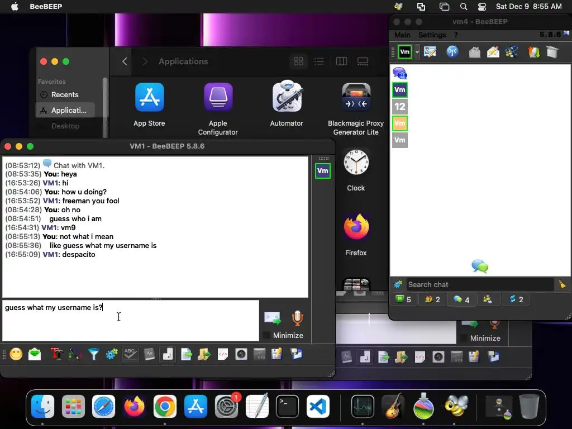
Task: Open the Settings menu in vm4 window
Action: 432,35
